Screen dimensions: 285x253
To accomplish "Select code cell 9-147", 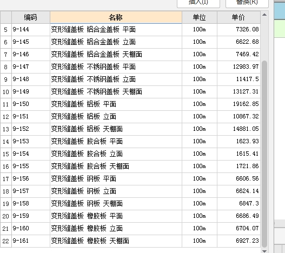I will pos(31,67).
